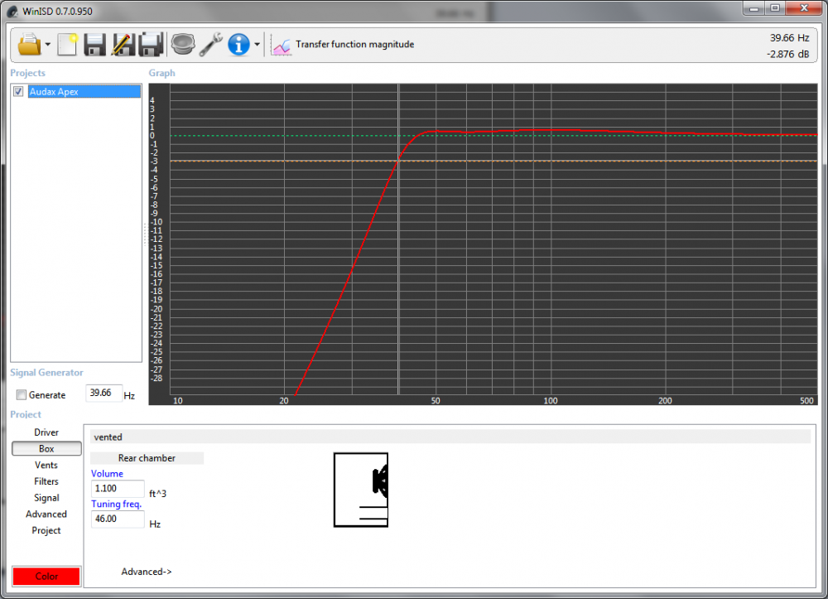Click the Volume input field
Screen dimensions: 828x599
tap(118, 489)
